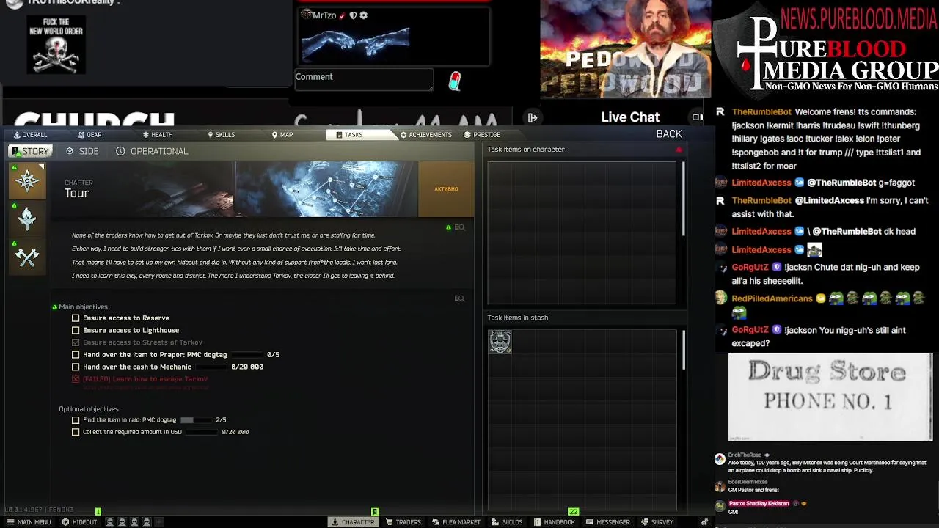Click the fourth PMC face icon in bottom bar
Viewport: 939px width, 528px height.
click(146, 522)
